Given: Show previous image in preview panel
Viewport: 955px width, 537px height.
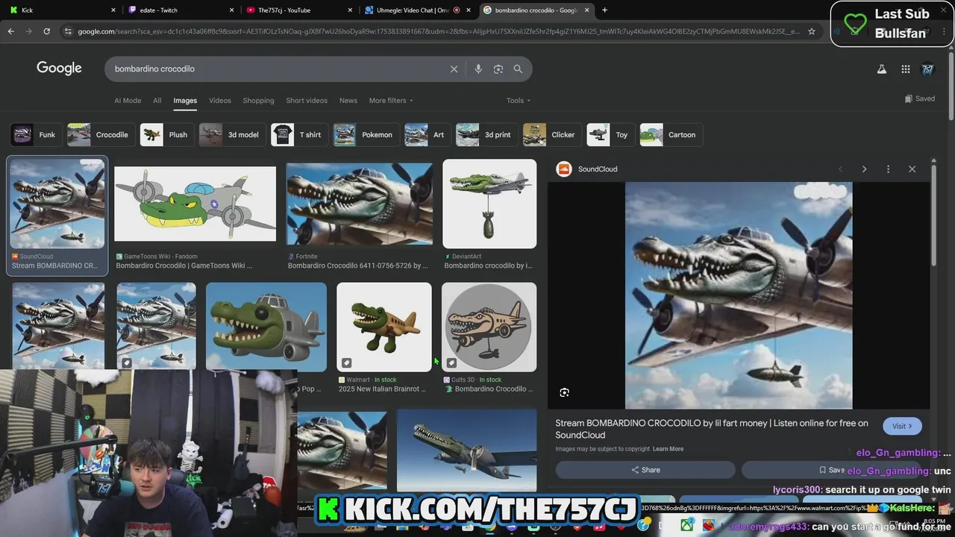Looking at the screenshot, I should (840, 169).
